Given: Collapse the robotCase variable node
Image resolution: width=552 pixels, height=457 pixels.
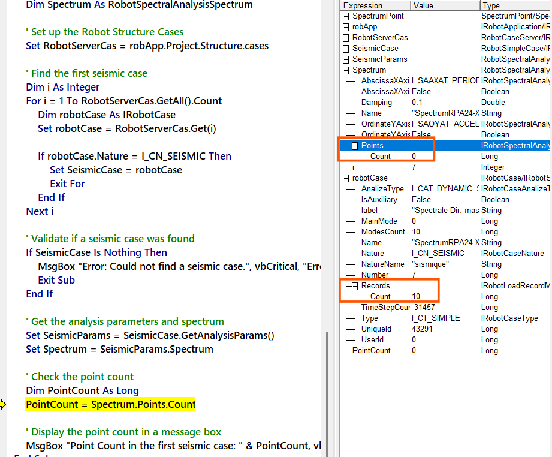Looking at the screenshot, I should coord(346,178).
